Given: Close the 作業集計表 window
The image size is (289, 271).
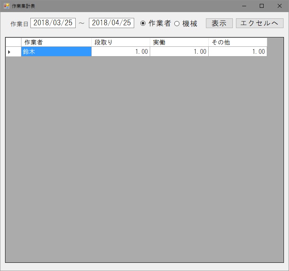Looking at the screenshot, I should (x=279, y=6).
